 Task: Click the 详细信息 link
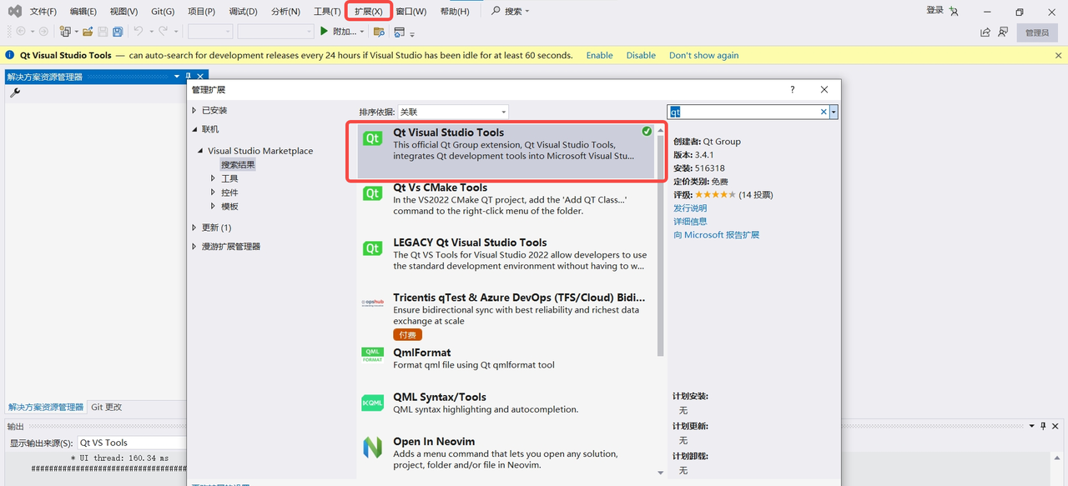click(x=690, y=221)
